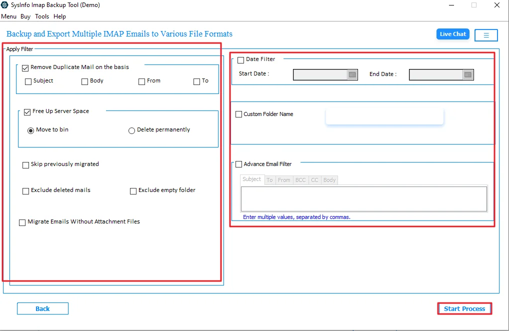Viewport: 509px width, 331px height.
Task: Click the hamburger menu icon top right
Action: pyautogui.click(x=485, y=34)
